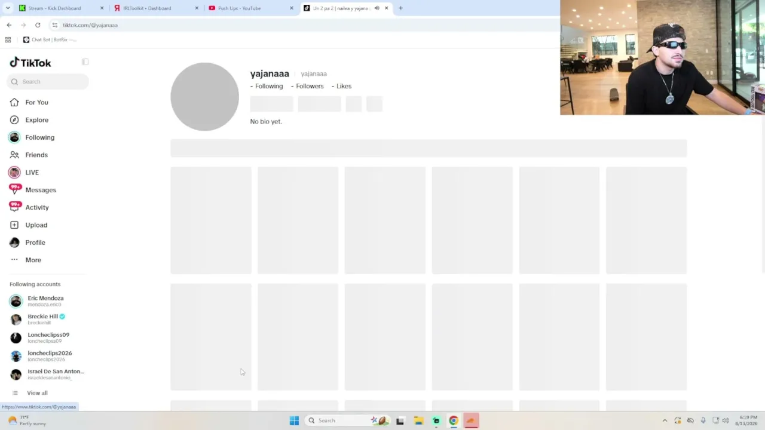Open Task View from the taskbar

[400, 420]
